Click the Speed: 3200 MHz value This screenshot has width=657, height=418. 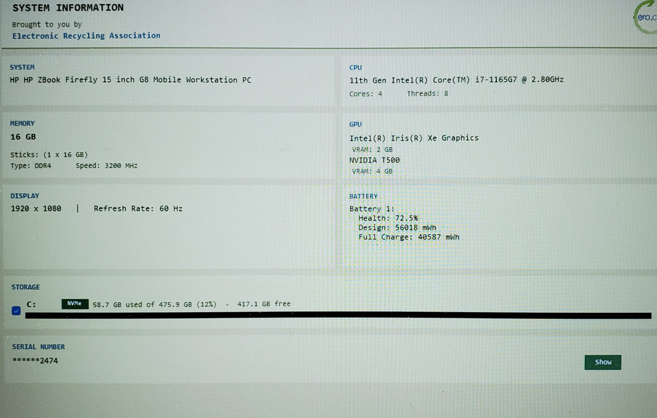tap(106, 165)
